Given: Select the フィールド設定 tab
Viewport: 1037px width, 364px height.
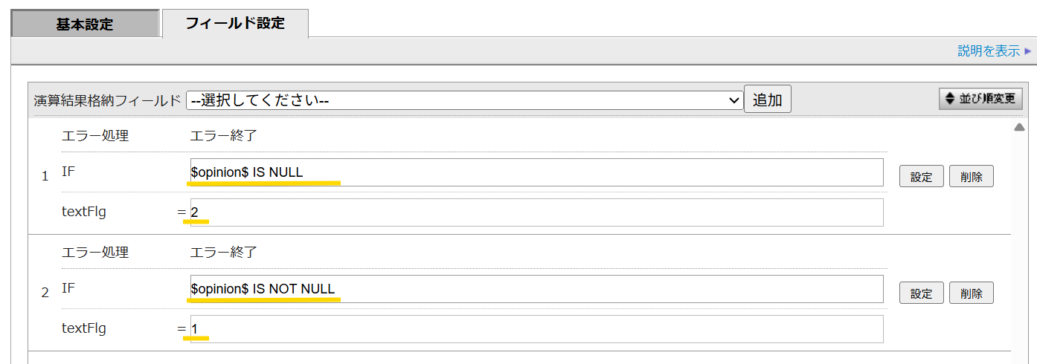Looking at the screenshot, I should tap(235, 23).
